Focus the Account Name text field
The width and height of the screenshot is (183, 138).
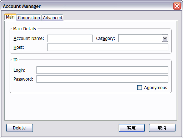tap(70, 38)
